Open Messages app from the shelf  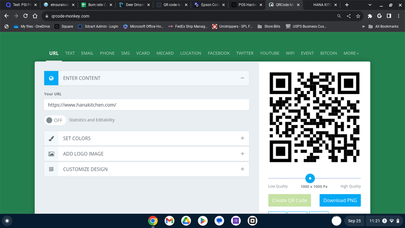pyautogui.click(x=219, y=221)
